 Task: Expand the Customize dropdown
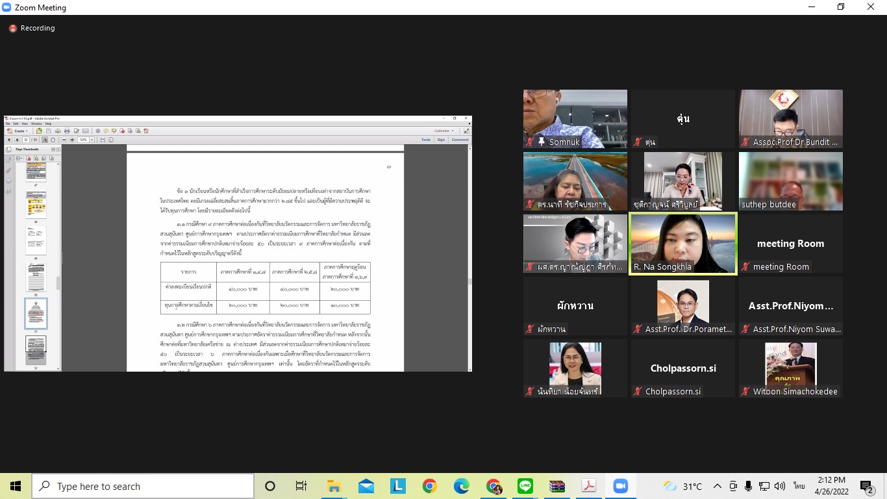pyautogui.click(x=444, y=131)
